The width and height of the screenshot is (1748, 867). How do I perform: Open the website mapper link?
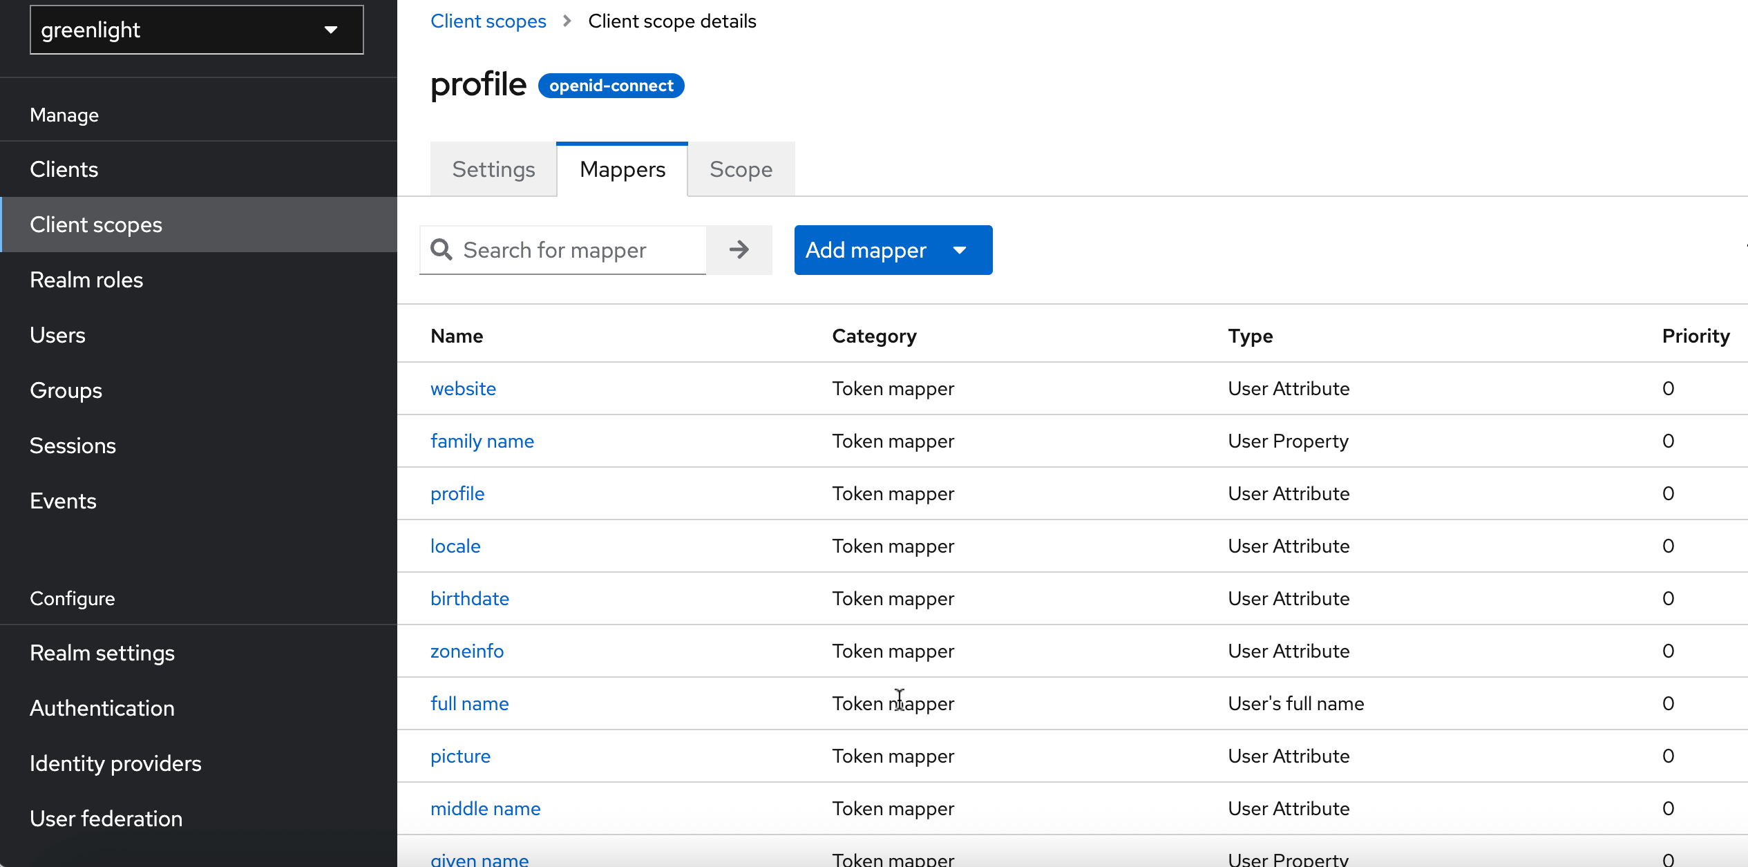click(x=463, y=388)
